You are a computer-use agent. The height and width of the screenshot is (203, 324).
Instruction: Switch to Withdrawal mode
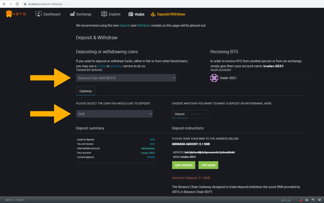coord(198,114)
